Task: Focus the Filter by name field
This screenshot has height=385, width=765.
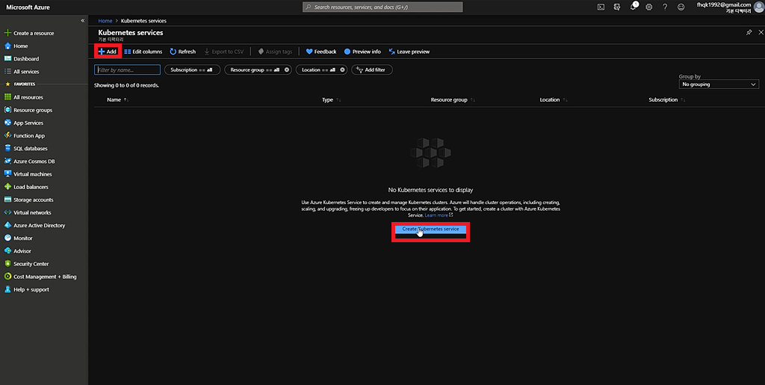Action: tap(127, 70)
